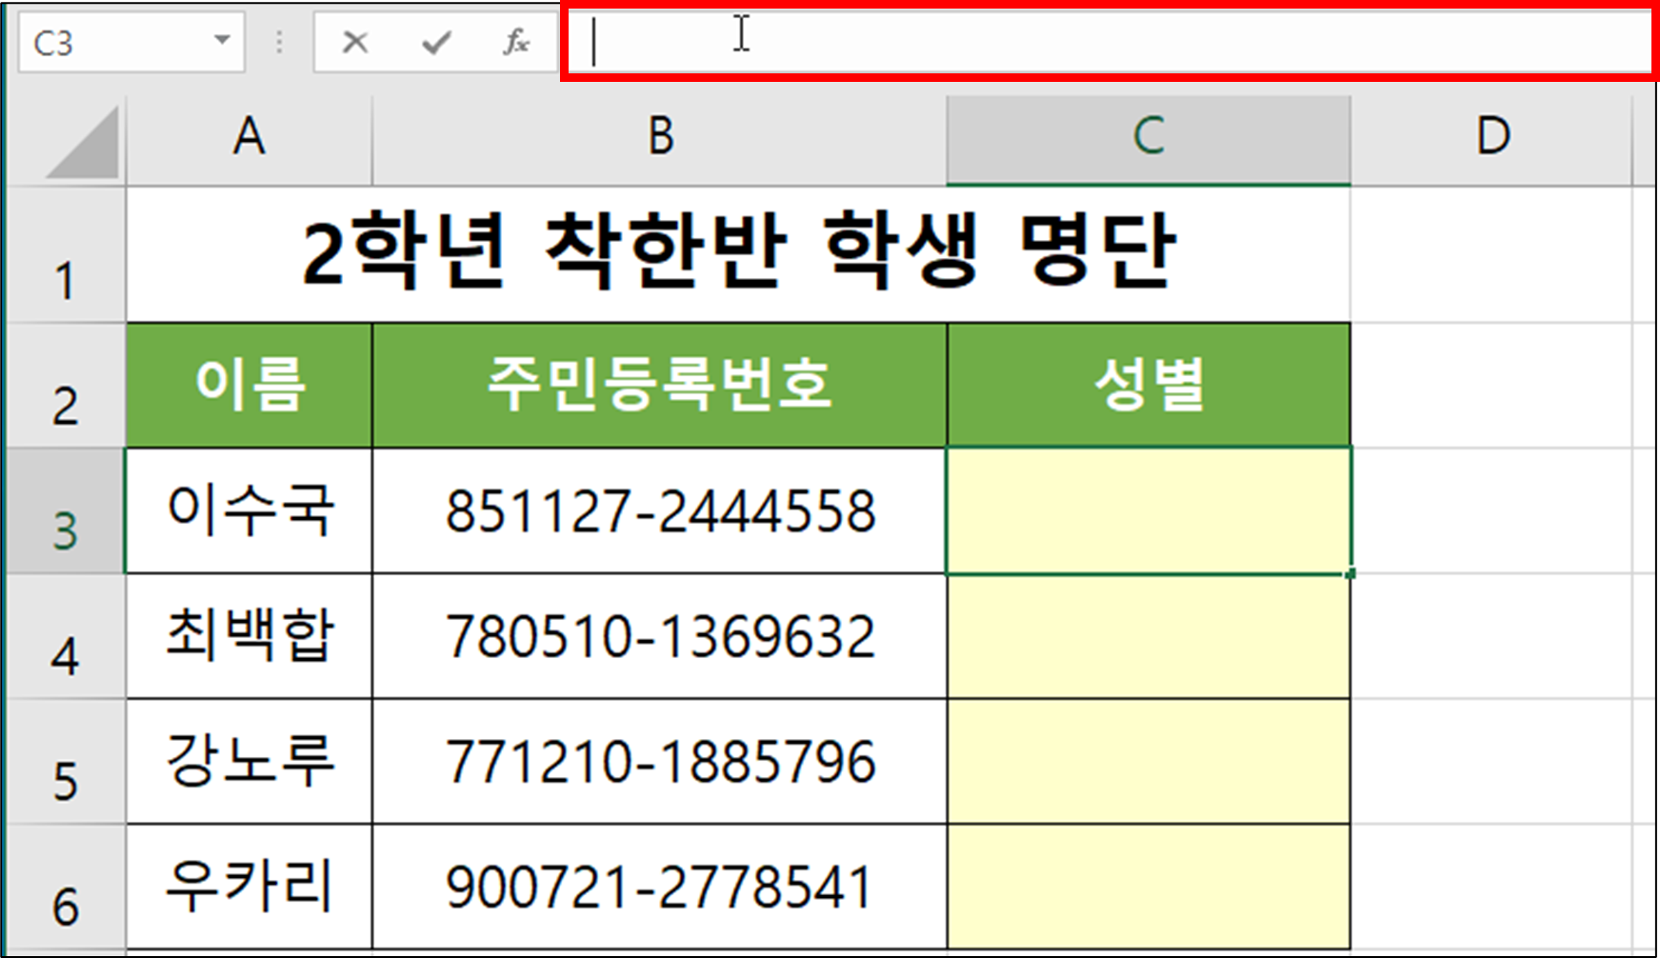This screenshot has width=1660, height=958.
Task: Select the empty 성별 cell for 강노루
Action: click(x=1149, y=762)
